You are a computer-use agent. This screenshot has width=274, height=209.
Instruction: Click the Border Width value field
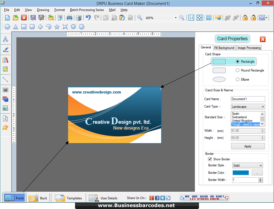coord(245,180)
